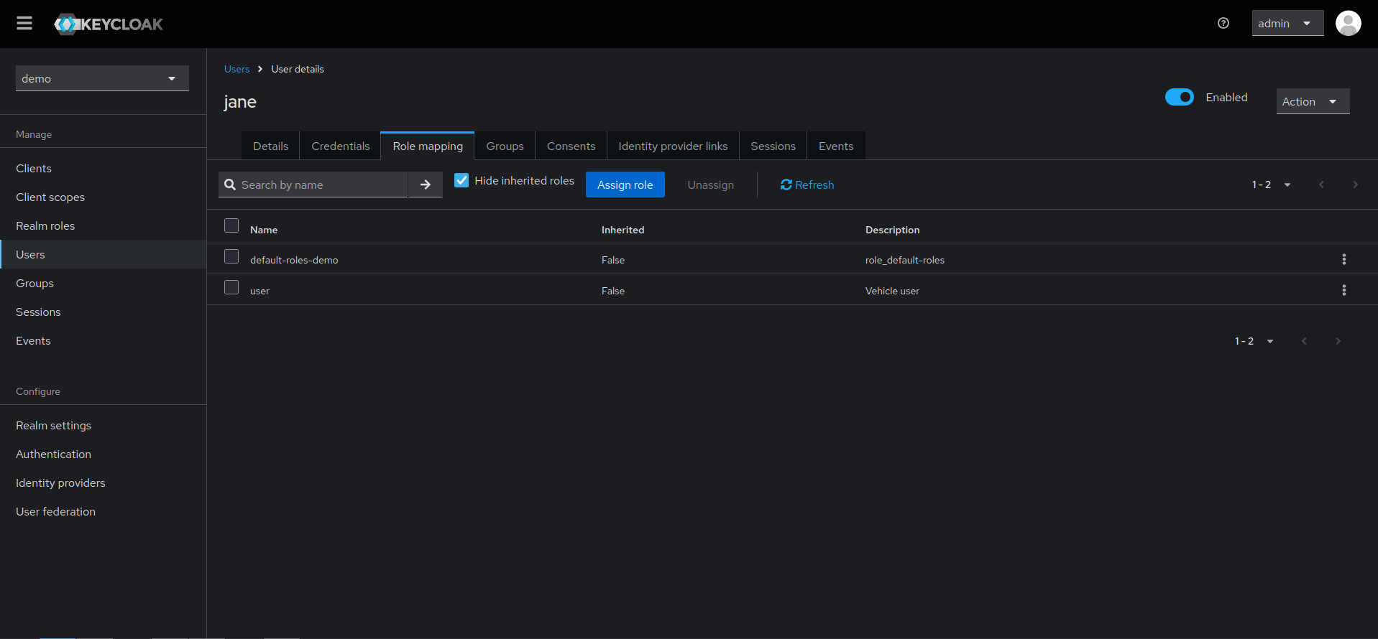Open the demo realm selector dropdown

click(102, 78)
